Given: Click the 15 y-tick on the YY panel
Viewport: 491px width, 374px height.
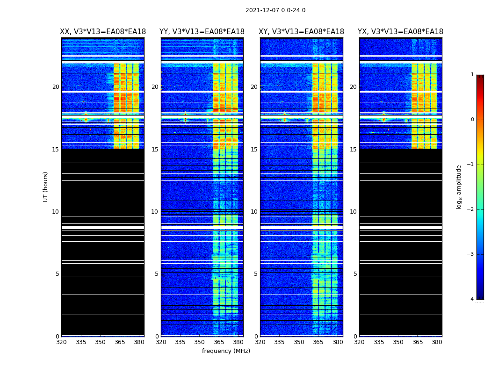Looking at the screenshot, I should pos(155,150).
